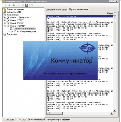
Task: Select the bottom Статистика tree item
Action: coord(12,34)
